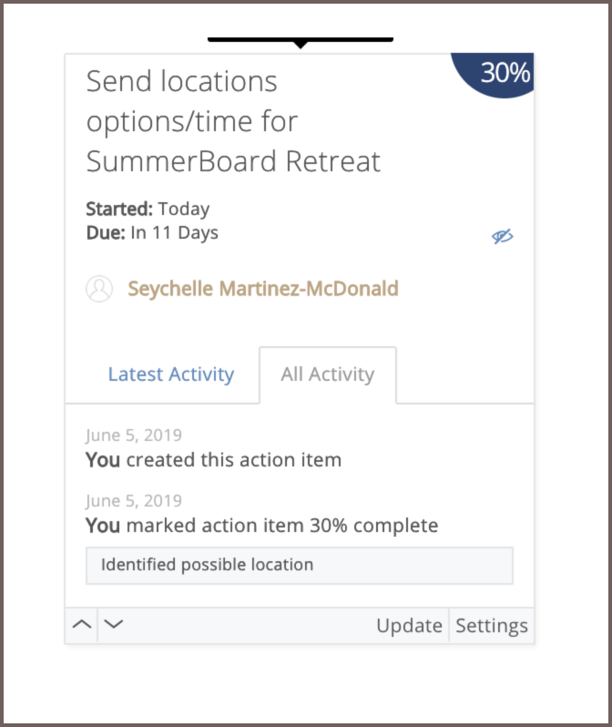Toggle the crossed-eye visibility icon

tap(503, 237)
